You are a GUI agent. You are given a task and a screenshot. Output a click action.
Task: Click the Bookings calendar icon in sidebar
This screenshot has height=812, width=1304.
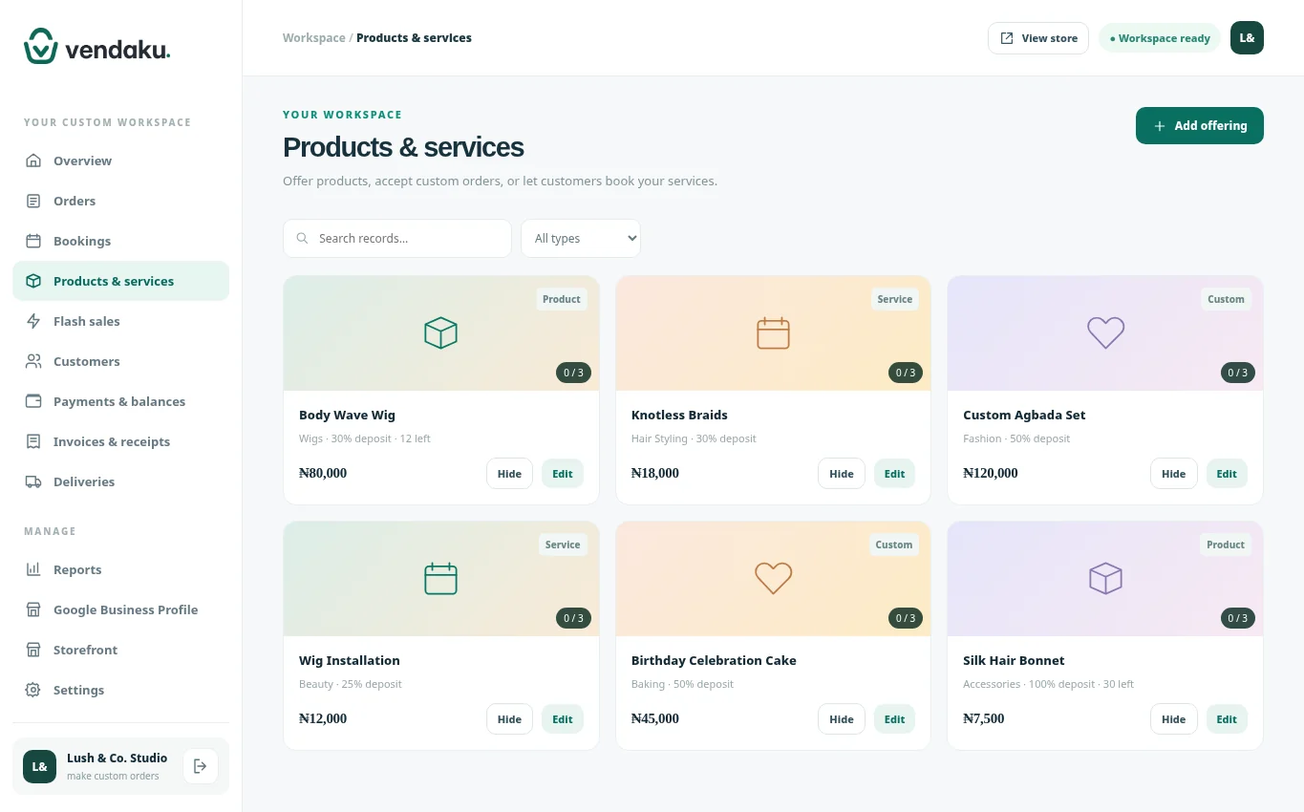pos(33,241)
